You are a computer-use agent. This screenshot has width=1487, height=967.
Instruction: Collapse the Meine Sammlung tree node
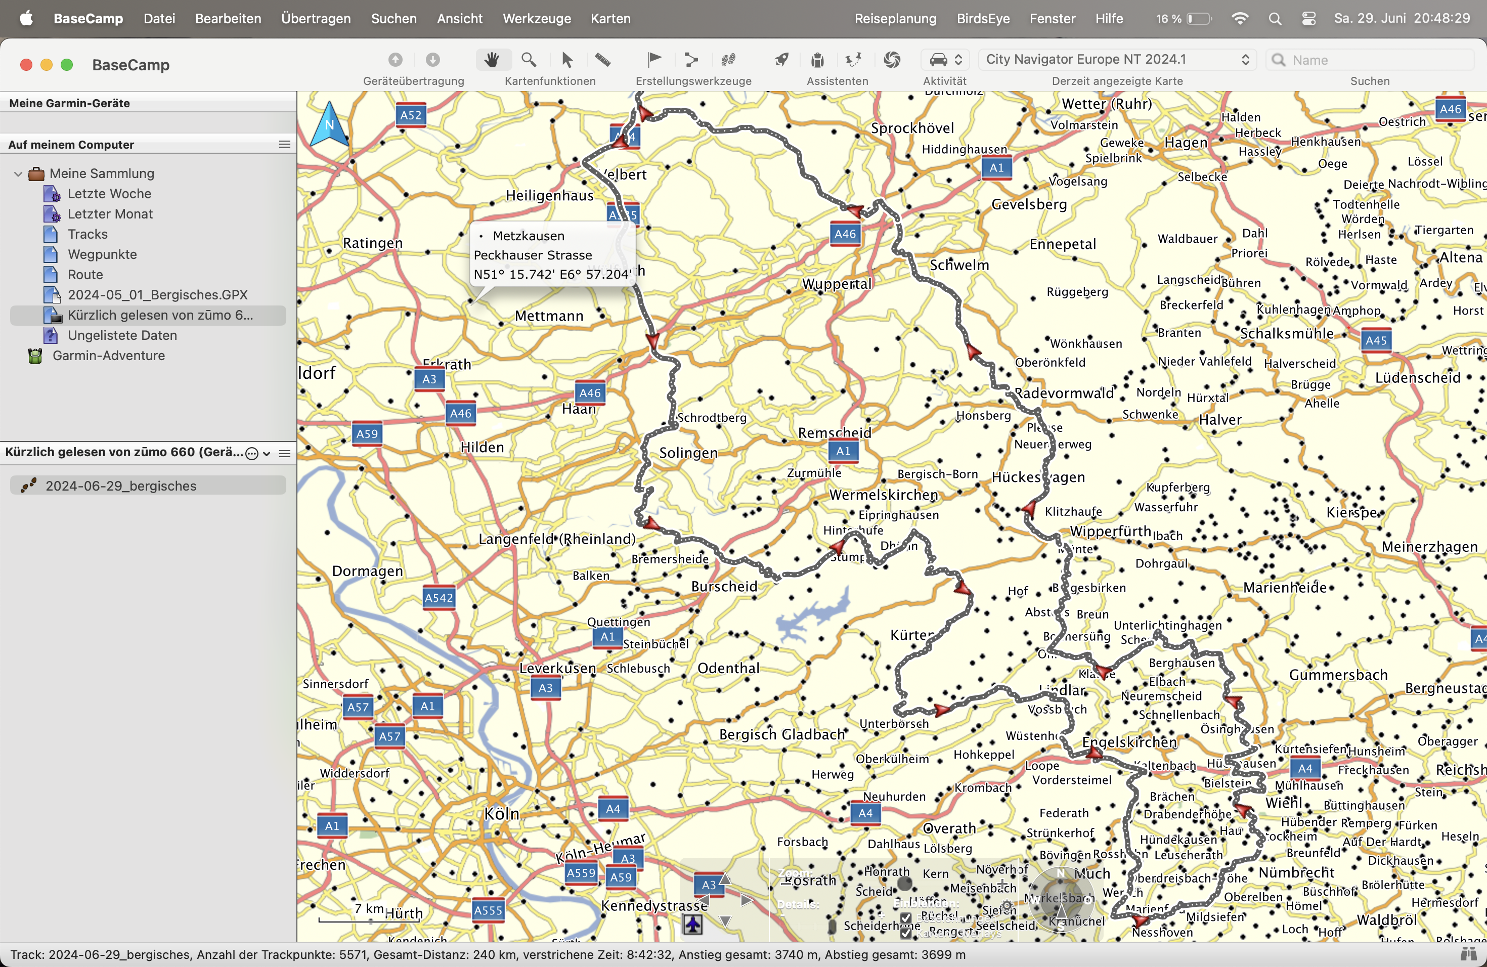pyautogui.click(x=18, y=173)
